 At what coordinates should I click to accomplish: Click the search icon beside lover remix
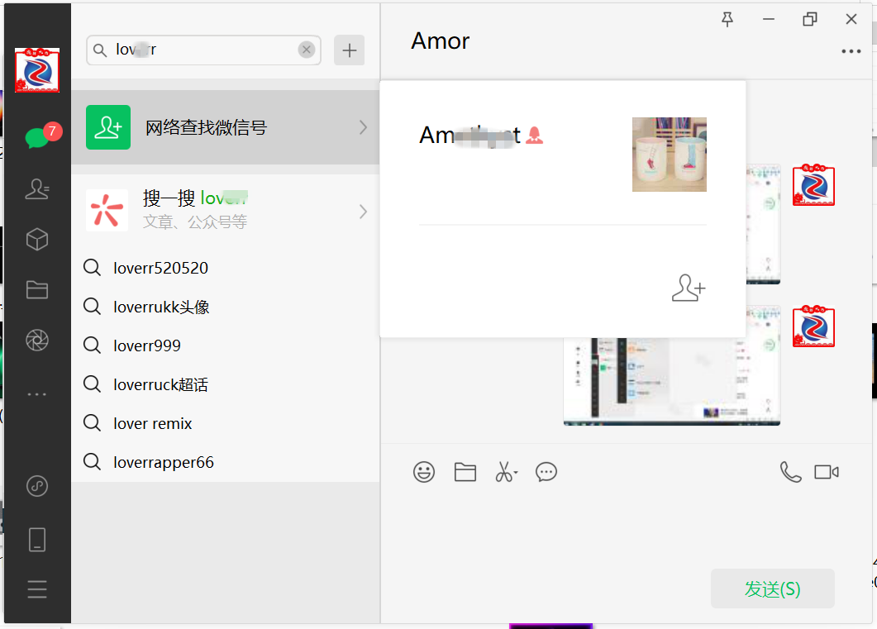coord(93,422)
